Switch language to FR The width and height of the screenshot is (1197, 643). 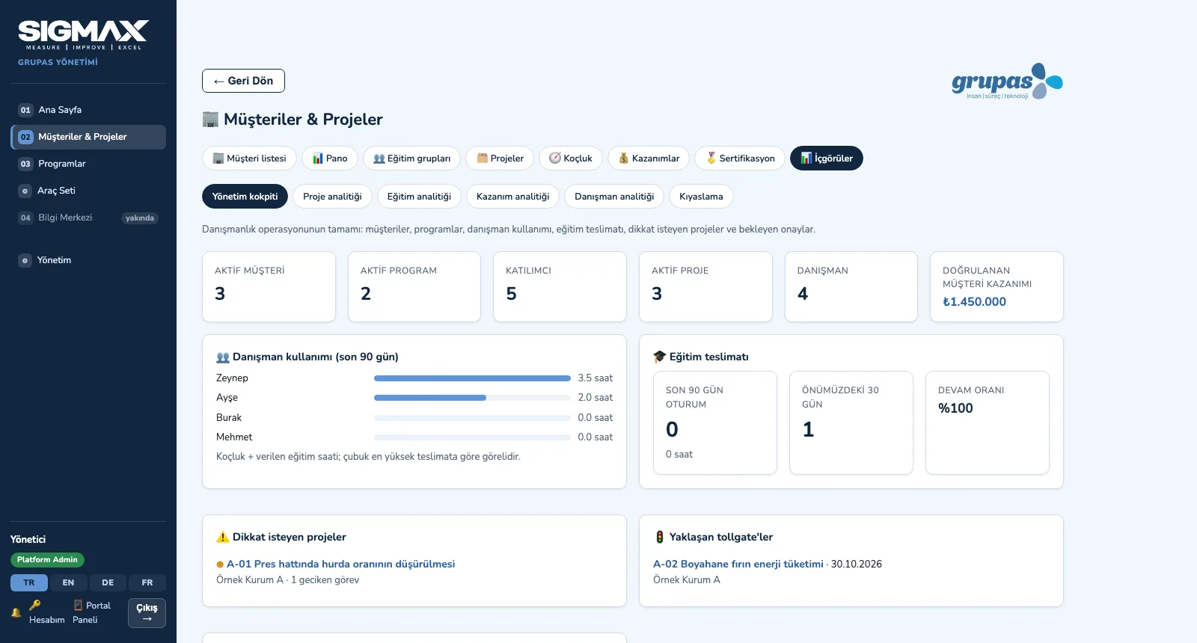click(x=147, y=582)
